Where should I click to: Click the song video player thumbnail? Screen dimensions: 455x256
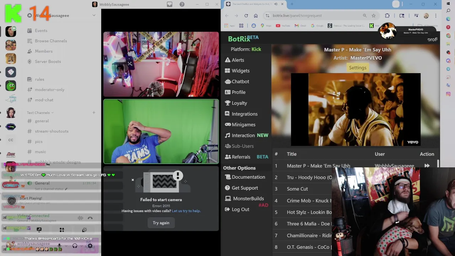tap(355, 110)
